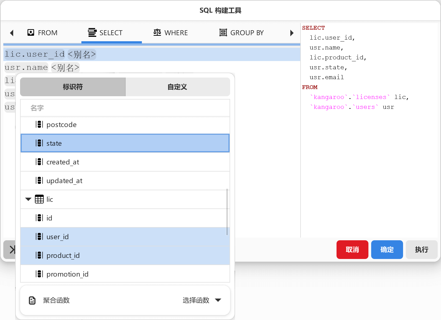Image resolution: width=441 pixels, height=320 pixels.
Task: Click the aggregate function document icon
Action: 32,300
